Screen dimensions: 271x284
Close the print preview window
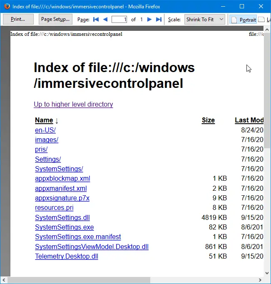coord(261,6)
